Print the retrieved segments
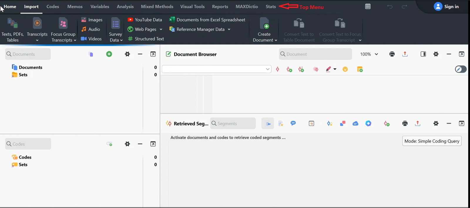Image resolution: width=470 pixels, height=208 pixels. coord(405,123)
